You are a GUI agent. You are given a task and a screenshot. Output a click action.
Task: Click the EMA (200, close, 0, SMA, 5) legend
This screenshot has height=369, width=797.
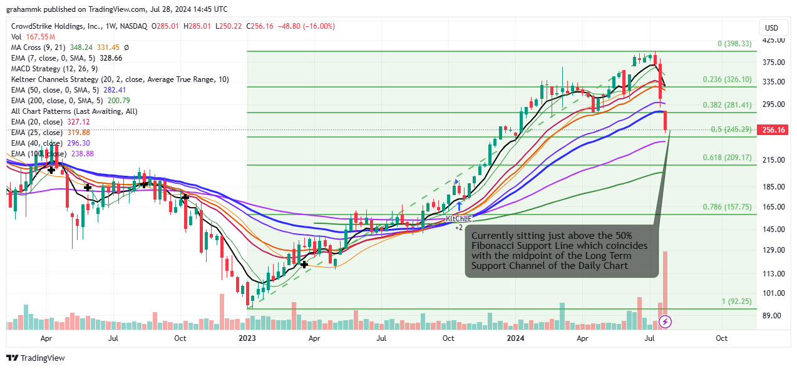71,101
